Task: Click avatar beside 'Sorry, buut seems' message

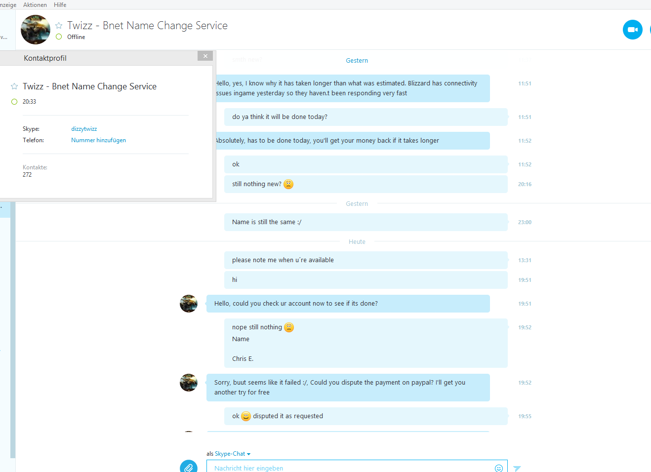Action: 189,383
